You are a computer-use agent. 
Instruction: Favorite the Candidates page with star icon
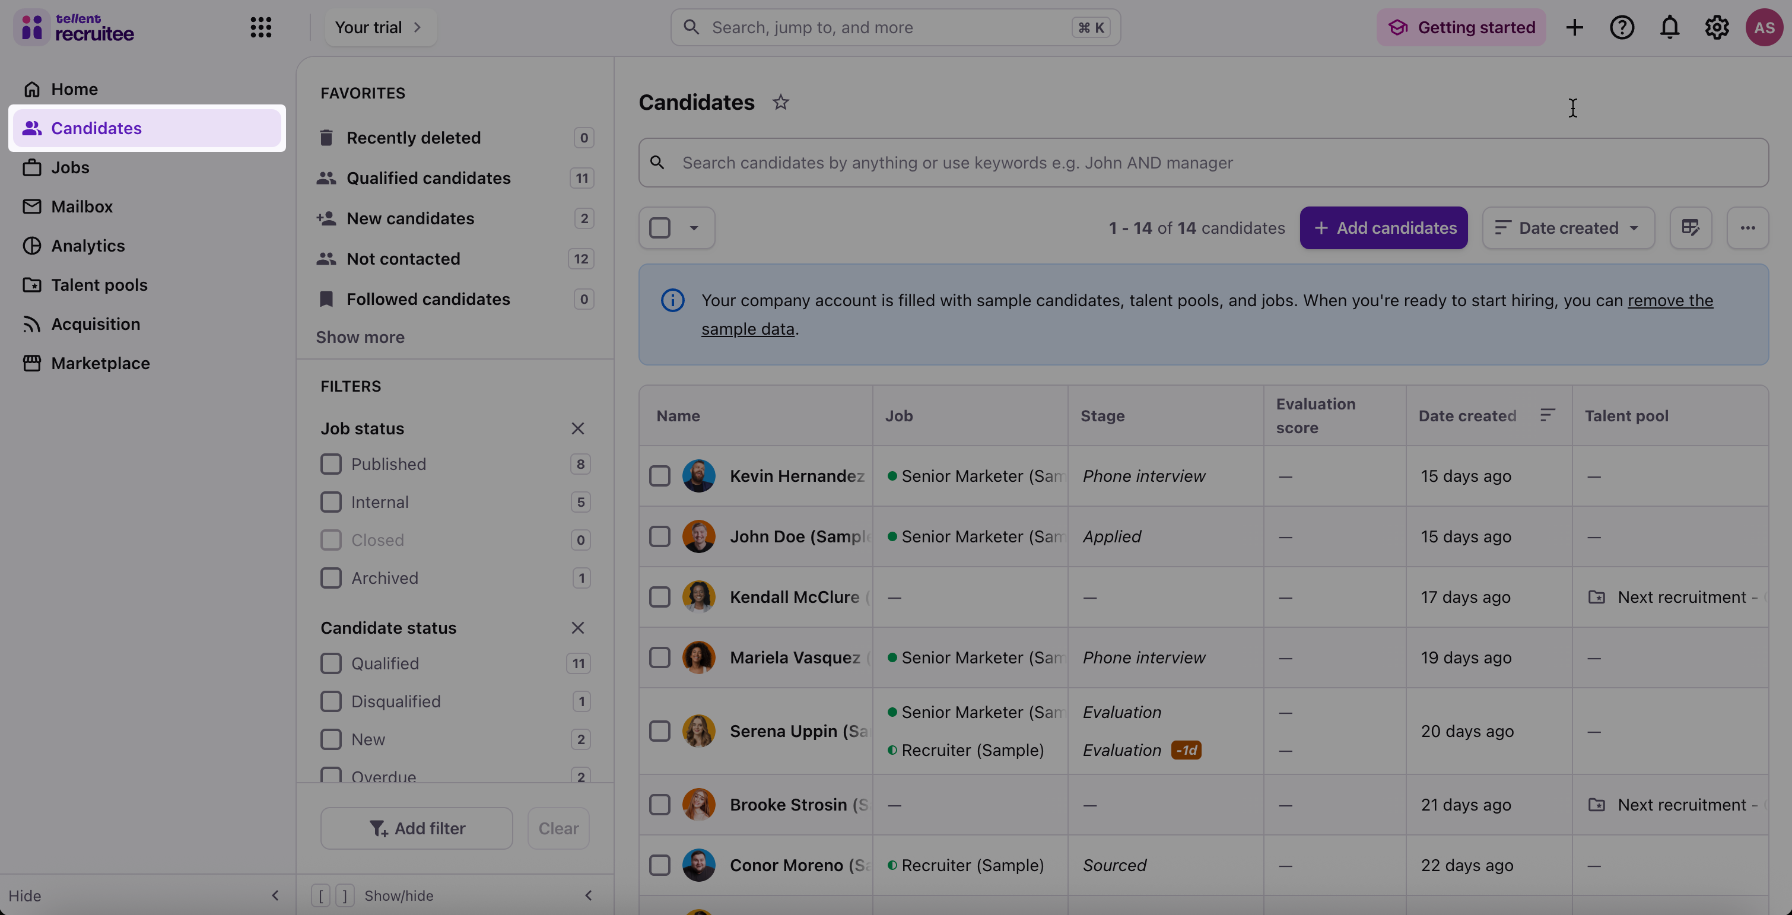[780, 102]
